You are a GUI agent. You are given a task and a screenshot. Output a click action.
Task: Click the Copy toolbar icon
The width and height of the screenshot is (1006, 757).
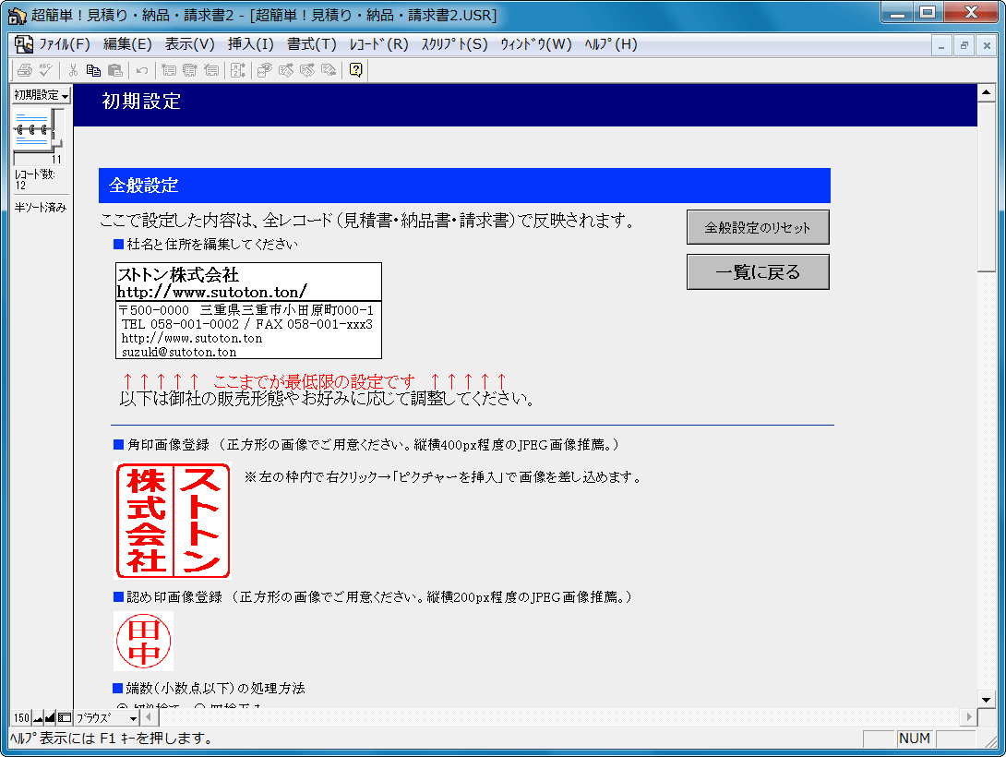(x=93, y=70)
